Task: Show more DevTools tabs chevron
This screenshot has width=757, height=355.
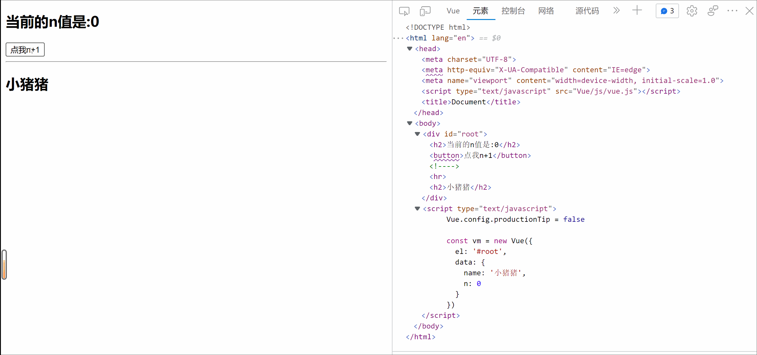Action: (x=616, y=11)
